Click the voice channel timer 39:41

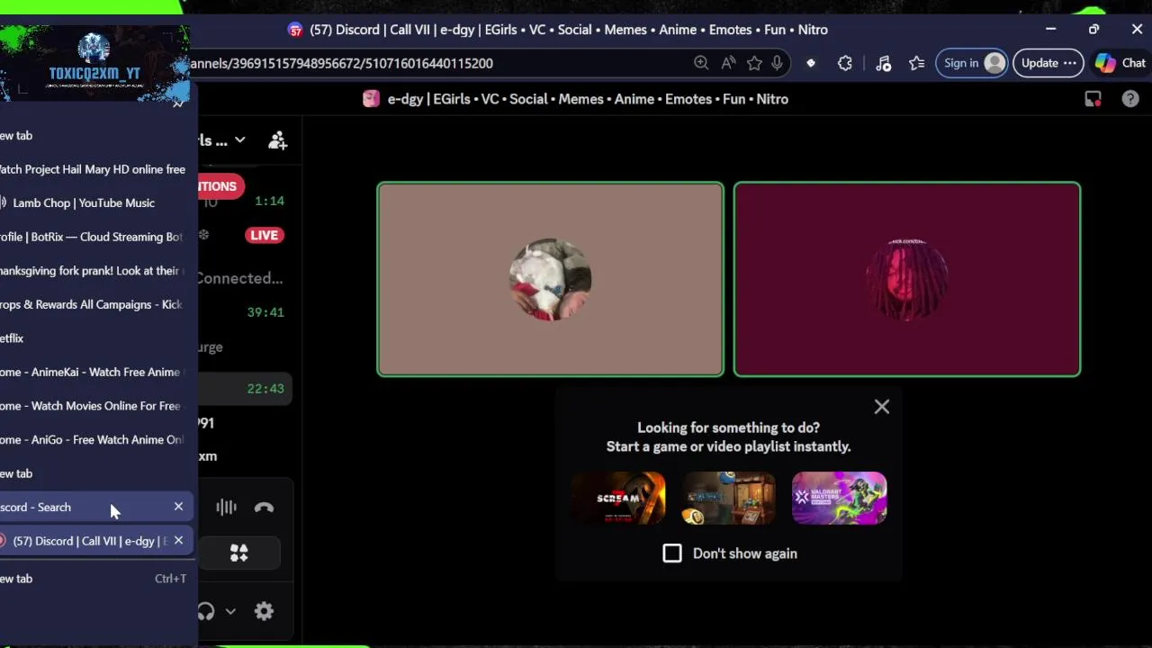265,312
